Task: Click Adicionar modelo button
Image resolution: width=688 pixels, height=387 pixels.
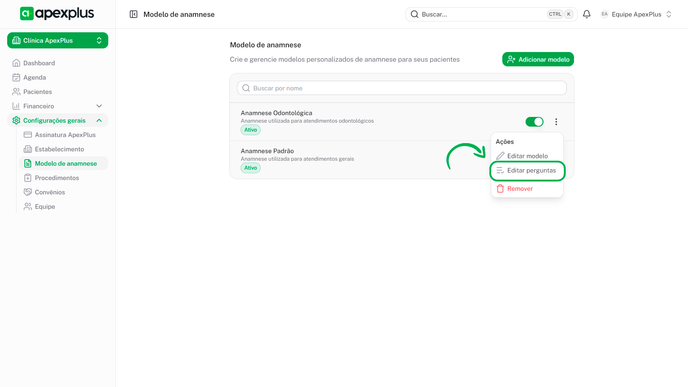Action: pos(538,60)
